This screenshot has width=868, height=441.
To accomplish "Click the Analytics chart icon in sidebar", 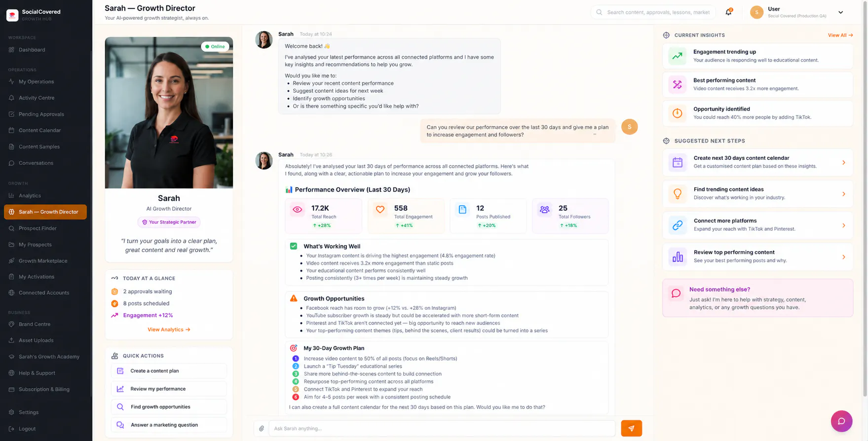I will (x=11, y=195).
